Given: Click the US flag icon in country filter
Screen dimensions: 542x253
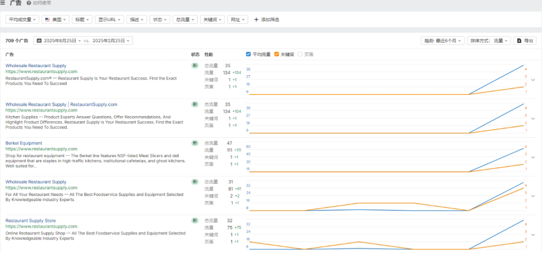Looking at the screenshot, I should [47, 20].
